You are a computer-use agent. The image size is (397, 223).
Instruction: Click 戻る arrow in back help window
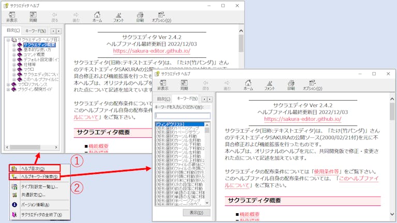point(54,17)
